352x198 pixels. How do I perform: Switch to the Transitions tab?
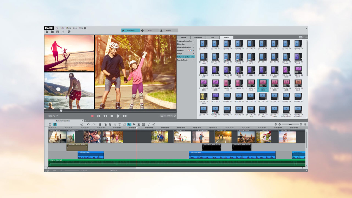[198, 37]
